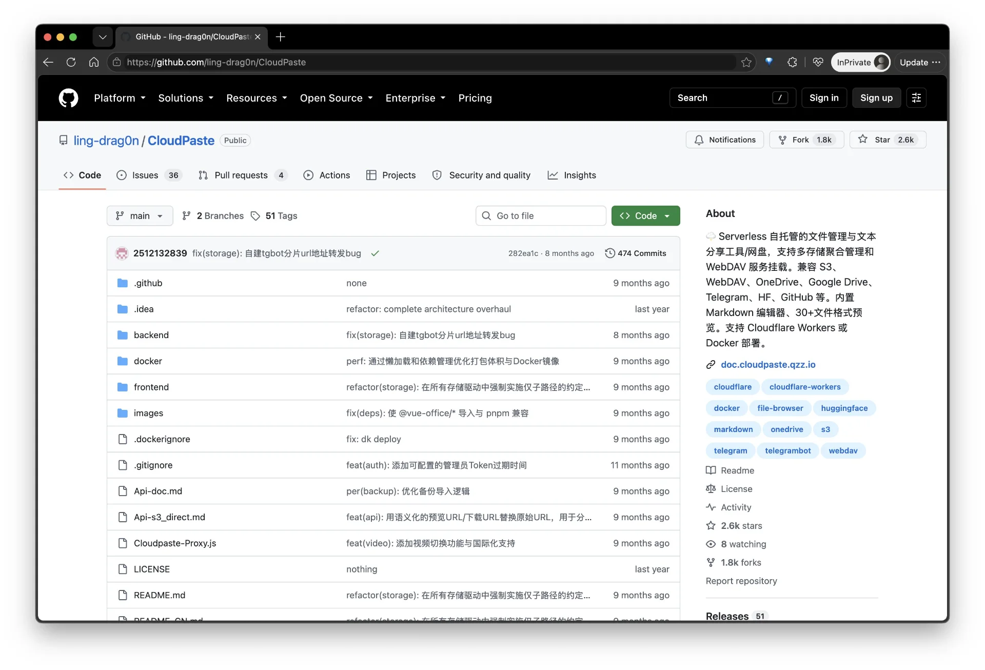Screen dimensions: 985x670
Task: Open the Cloudpaste-Proxy.js file
Action: (175, 543)
